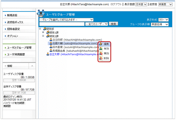Collapse the 情報 panel arrow
The image size is (176, 120).
(32, 66)
